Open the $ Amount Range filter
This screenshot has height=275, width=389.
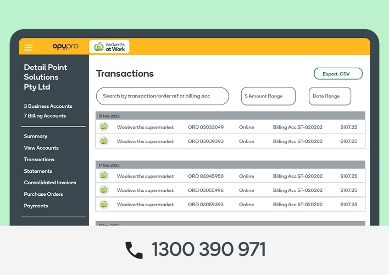point(268,96)
